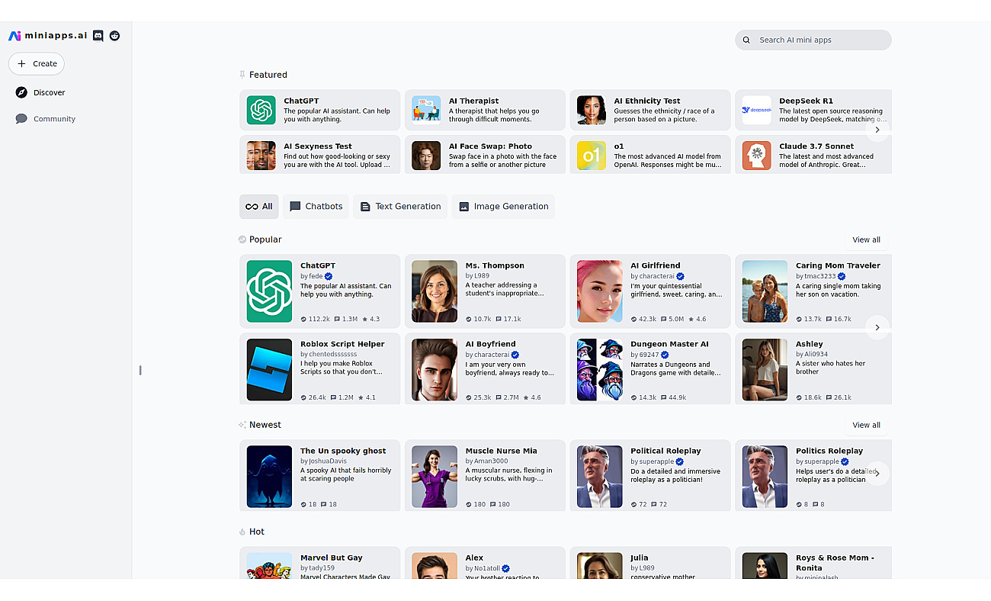Click the miniapps.ai logo
The image size is (991, 601).
coord(48,36)
